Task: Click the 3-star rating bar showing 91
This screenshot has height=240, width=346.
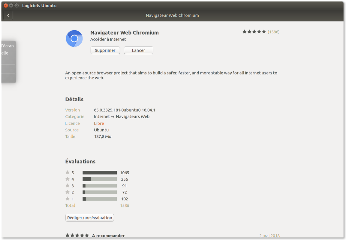Action: pos(100,186)
